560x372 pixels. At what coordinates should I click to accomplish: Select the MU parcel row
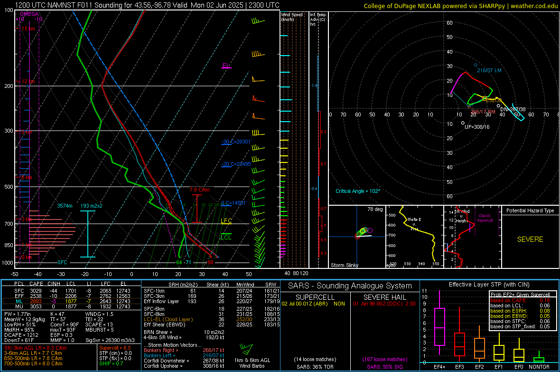point(72,306)
